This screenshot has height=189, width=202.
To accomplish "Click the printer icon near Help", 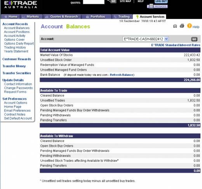I will pyautogui.click(x=182, y=26).
